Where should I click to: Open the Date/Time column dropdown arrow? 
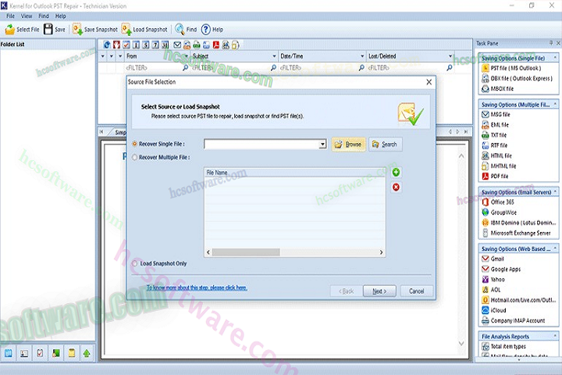click(362, 56)
